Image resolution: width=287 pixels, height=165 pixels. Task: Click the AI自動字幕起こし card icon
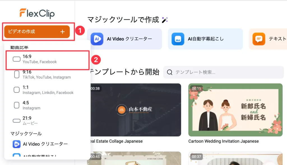coord(178,39)
